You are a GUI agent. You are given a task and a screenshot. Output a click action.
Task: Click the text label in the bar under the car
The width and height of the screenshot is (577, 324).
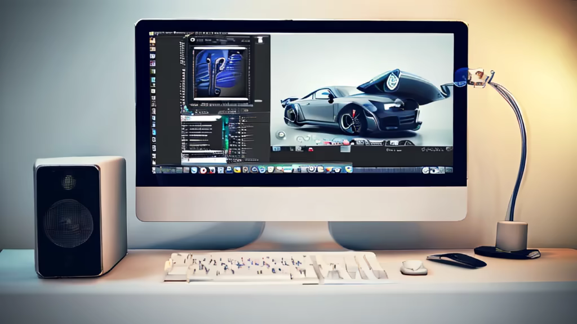click(x=394, y=150)
